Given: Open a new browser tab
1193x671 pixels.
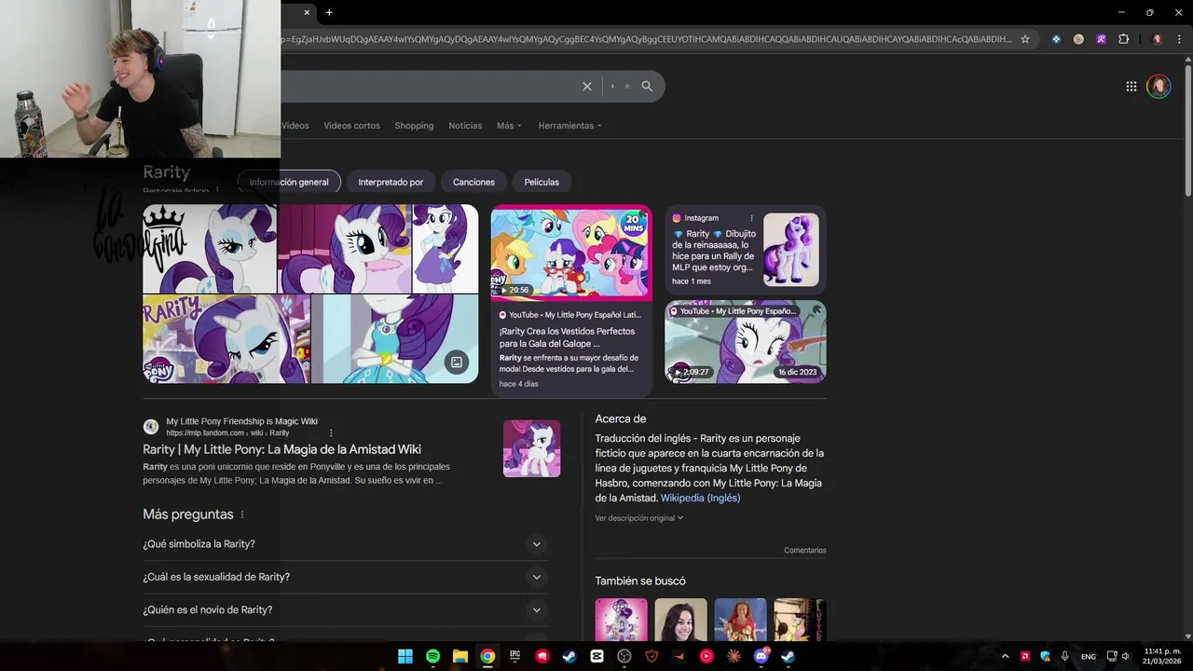Looking at the screenshot, I should click(329, 12).
